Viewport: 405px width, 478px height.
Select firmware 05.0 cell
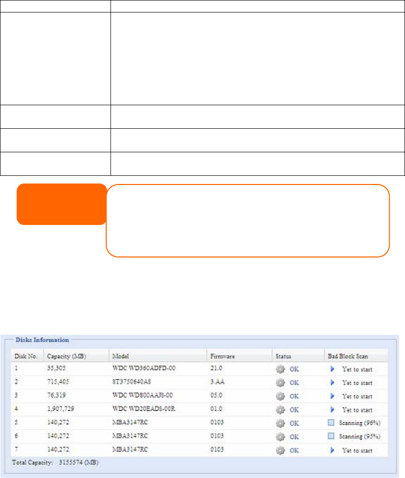(216, 395)
